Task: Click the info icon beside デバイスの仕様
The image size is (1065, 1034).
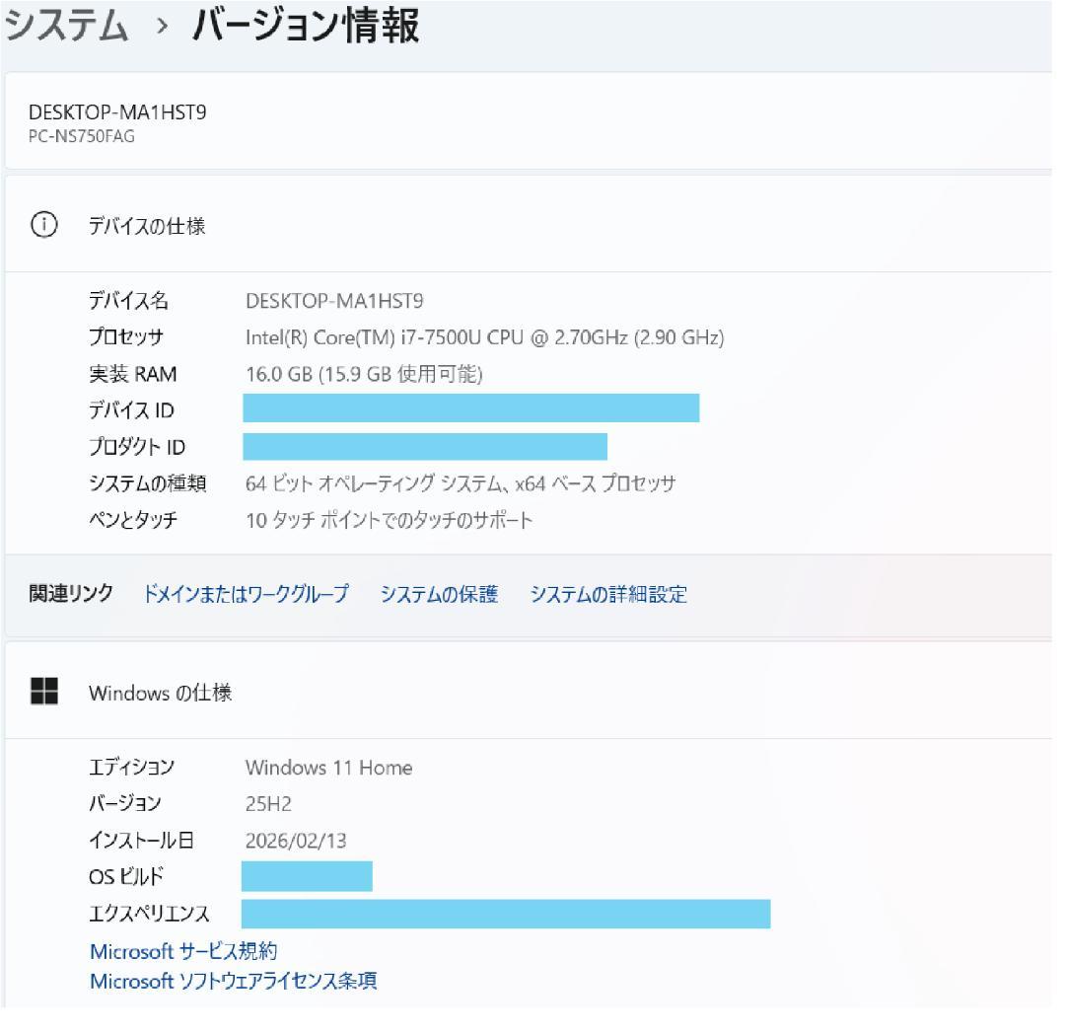Action: [x=44, y=225]
